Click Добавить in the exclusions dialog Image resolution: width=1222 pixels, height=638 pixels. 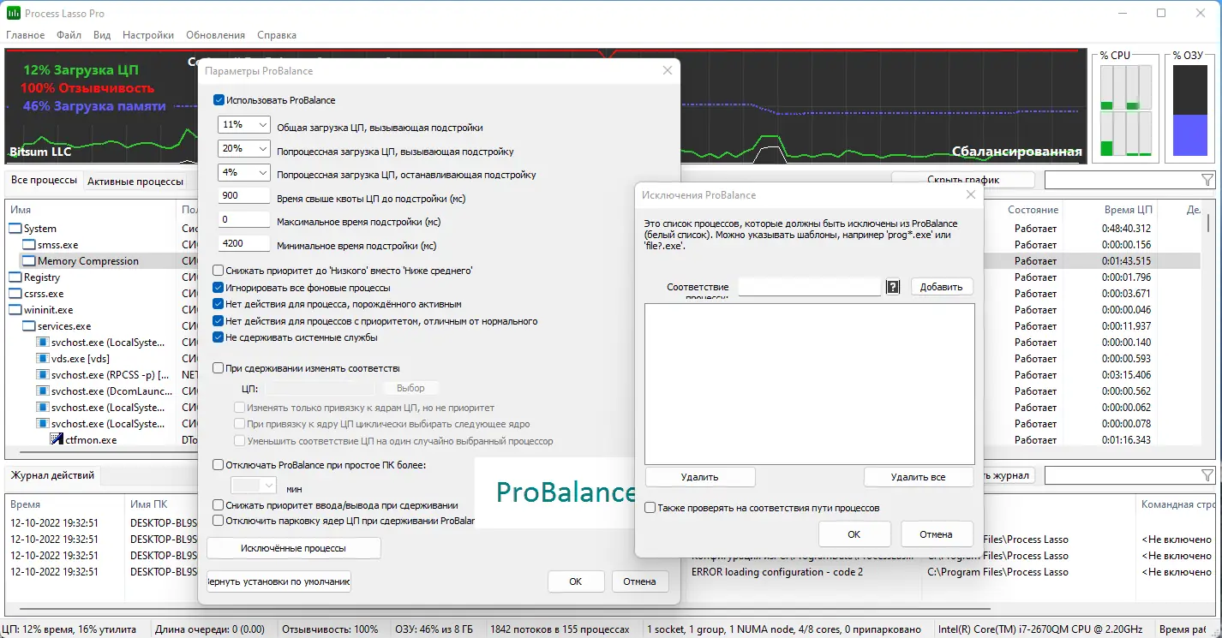pyautogui.click(x=942, y=287)
